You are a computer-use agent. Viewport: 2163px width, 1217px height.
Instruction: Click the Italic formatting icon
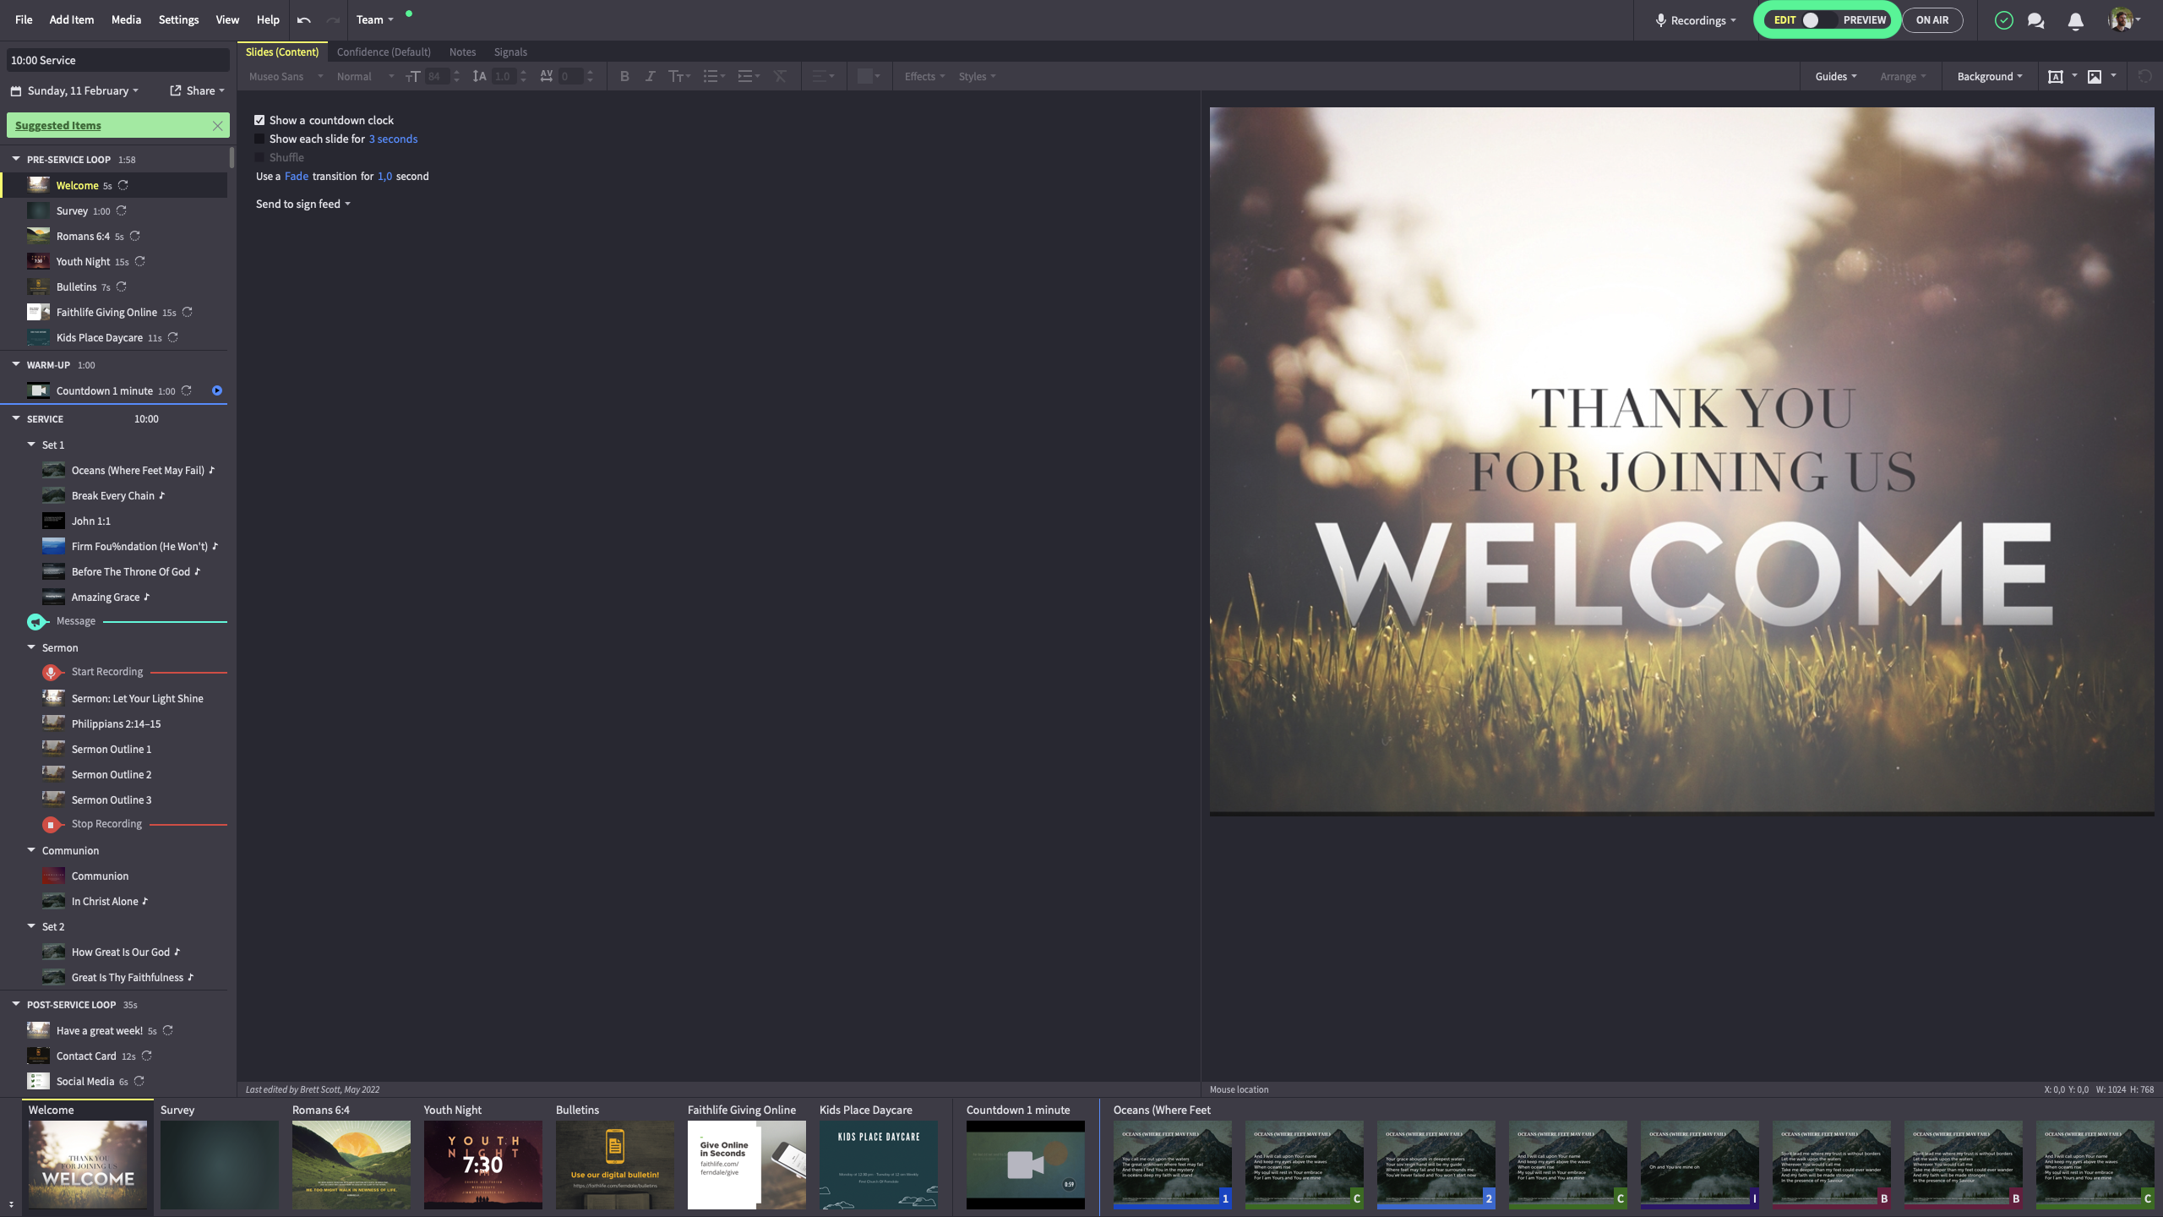(x=650, y=76)
